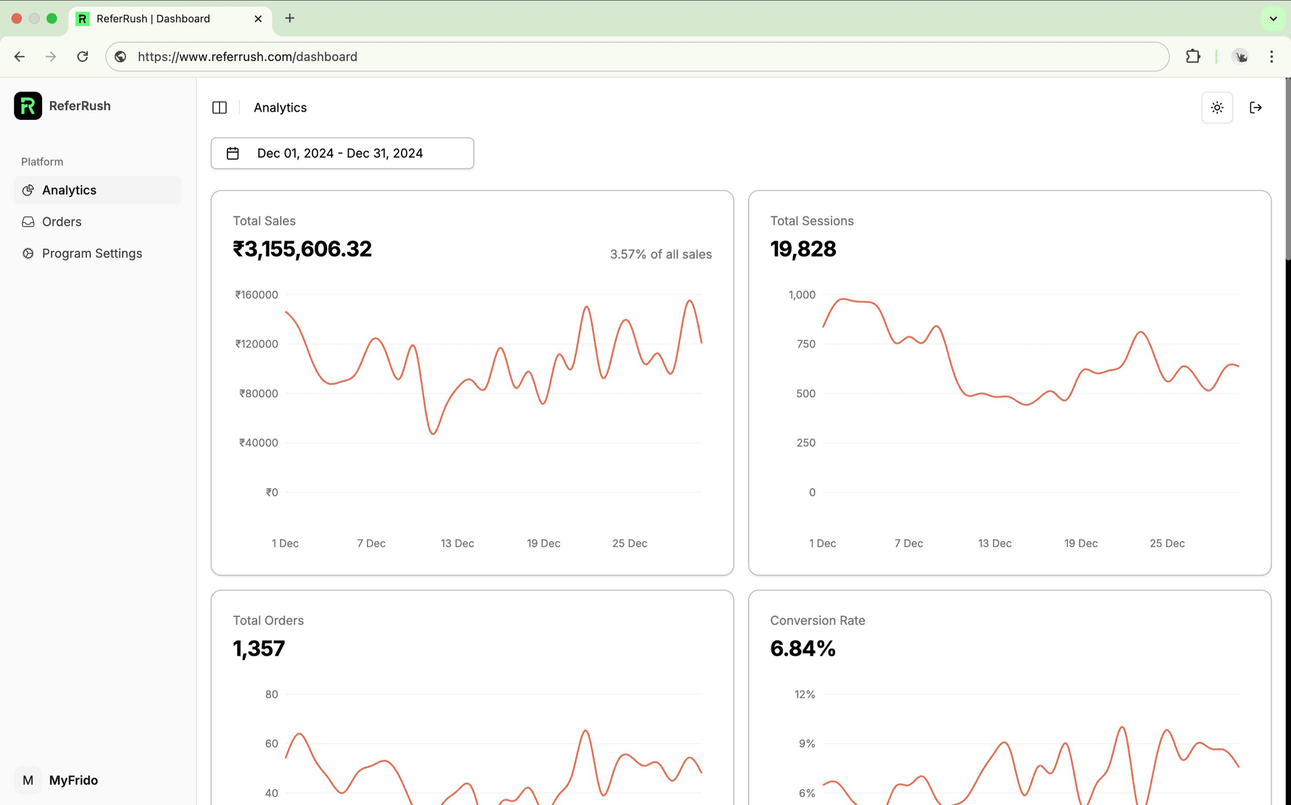Select the ReferRush | Dashboard tab
Screen dimensions: 1291x805
coord(170,19)
